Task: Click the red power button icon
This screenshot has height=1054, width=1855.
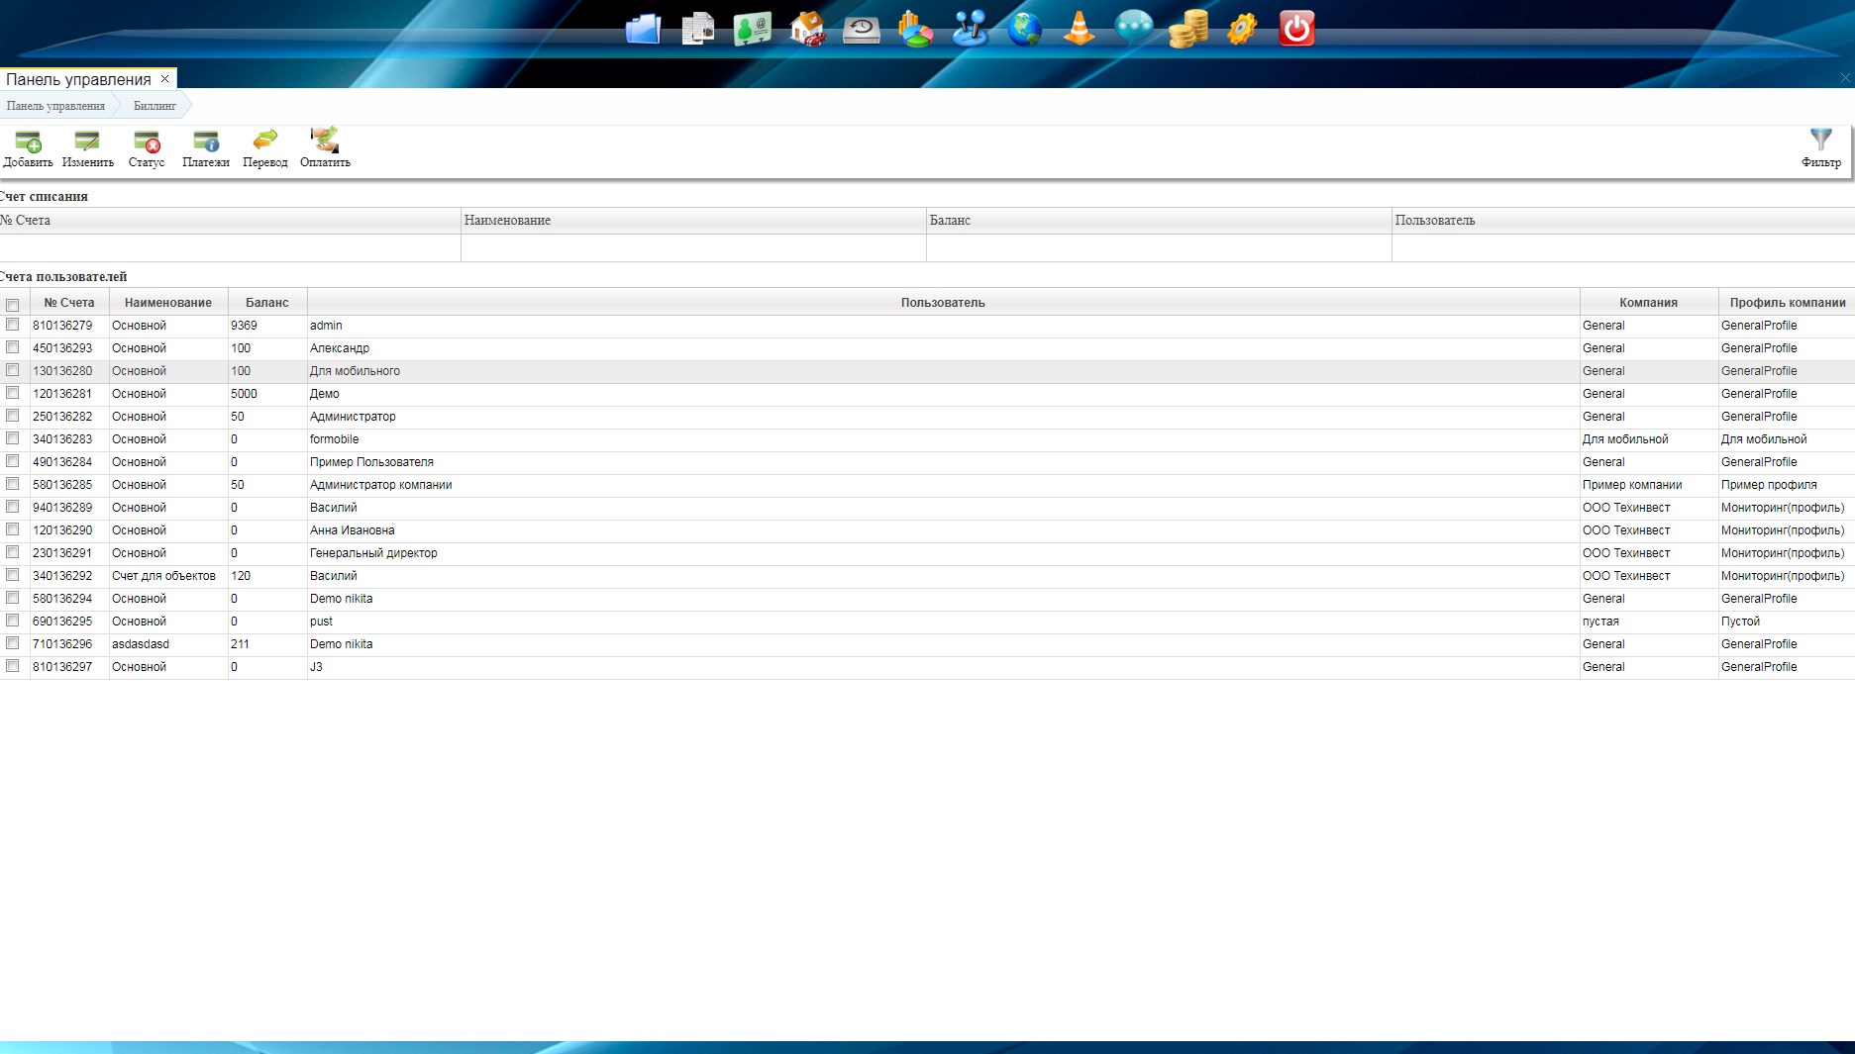Action: coord(1296,29)
